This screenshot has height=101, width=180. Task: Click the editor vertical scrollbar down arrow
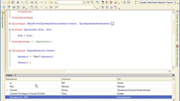(173, 67)
